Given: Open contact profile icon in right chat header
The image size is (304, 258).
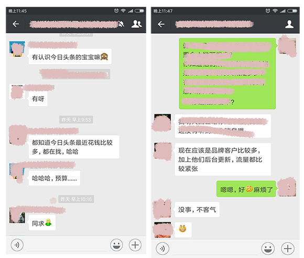Looking at the screenshot, I should [289, 24].
